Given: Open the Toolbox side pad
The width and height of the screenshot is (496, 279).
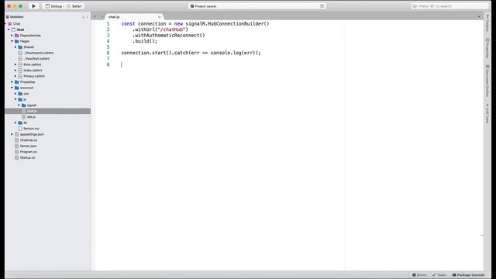Looking at the screenshot, I should (487, 23).
